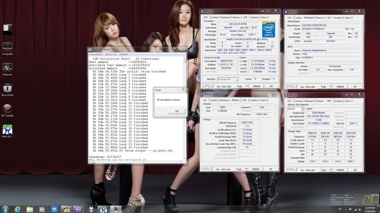Open the Action Center flag tray icon

coord(350,209)
